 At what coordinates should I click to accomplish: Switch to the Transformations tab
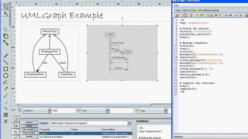click(x=29, y=129)
